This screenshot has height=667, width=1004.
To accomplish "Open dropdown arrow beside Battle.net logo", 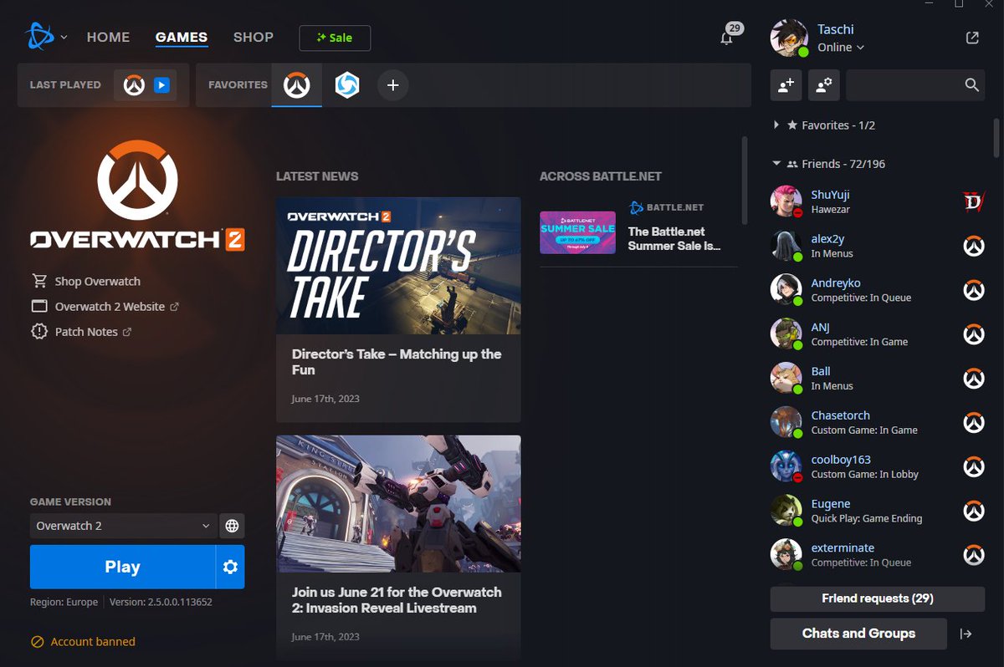I will (64, 38).
